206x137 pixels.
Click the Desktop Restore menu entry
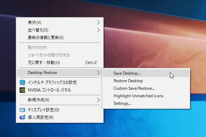pos(60,73)
